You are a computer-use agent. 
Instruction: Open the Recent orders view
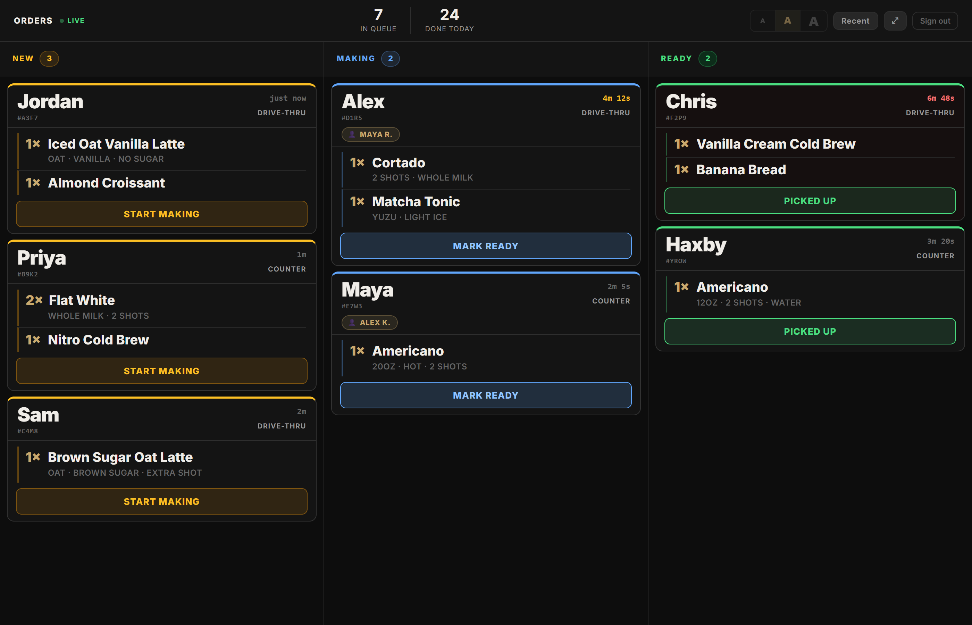click(x=855, y=21)
